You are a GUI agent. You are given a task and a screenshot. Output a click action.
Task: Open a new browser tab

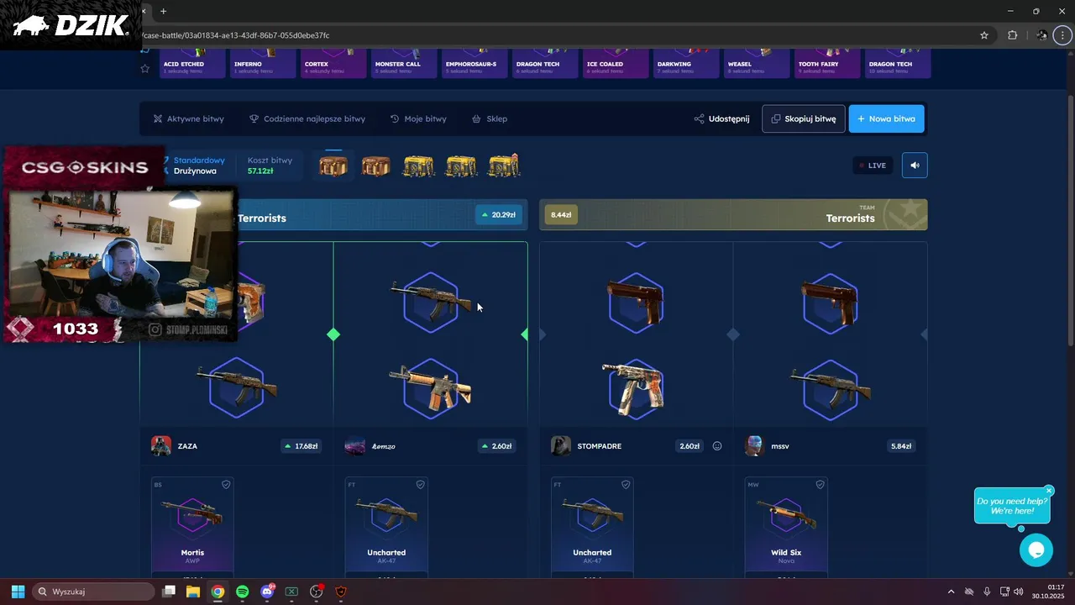[163, 11]
